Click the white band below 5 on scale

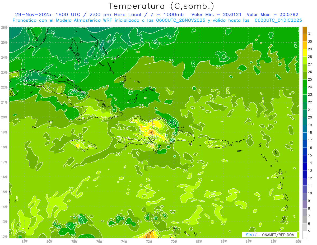tap(305, 235)
